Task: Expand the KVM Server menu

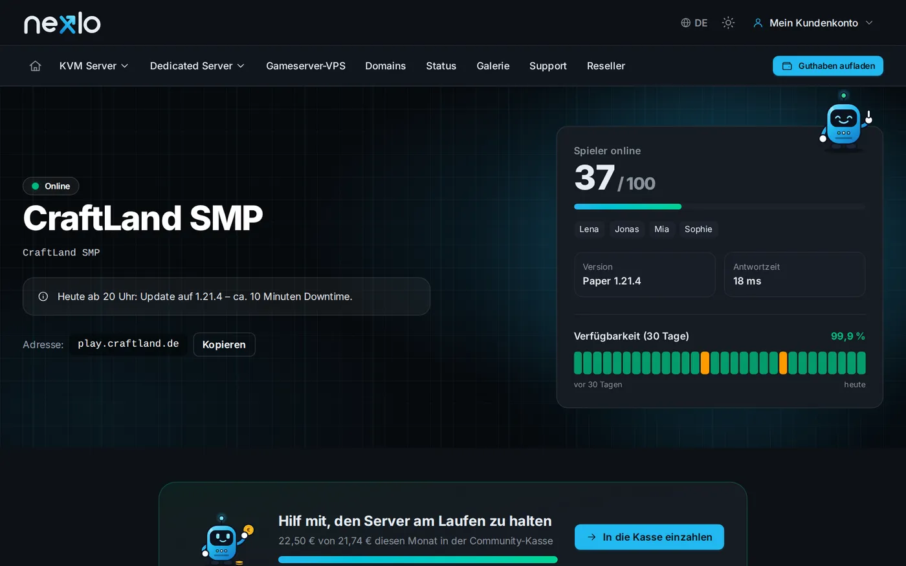Action: pos(94,66)
